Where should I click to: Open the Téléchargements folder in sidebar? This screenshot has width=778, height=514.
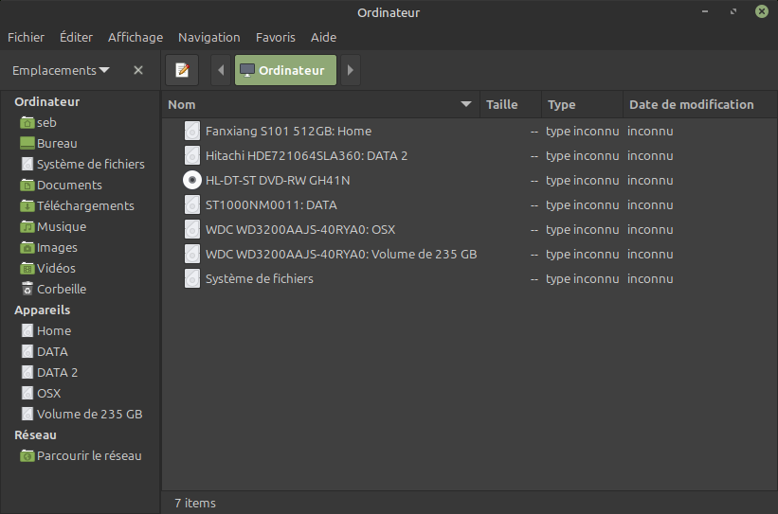tap(85, 205)
